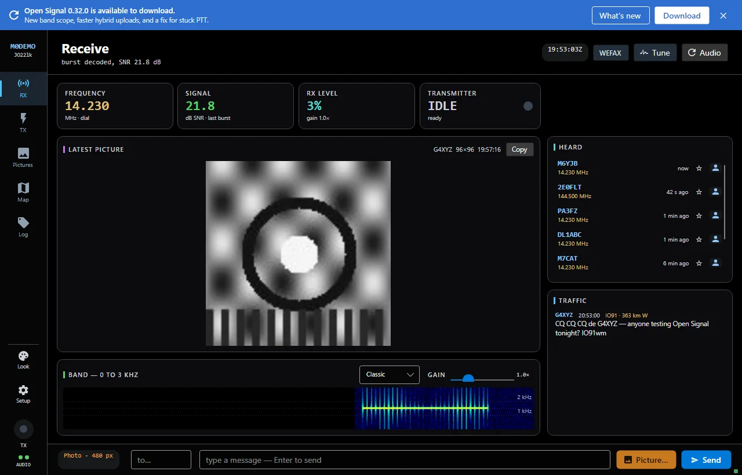Adjust the band Gain slider
This screenshot has width=742, height=475.
(x=482, y=379)
